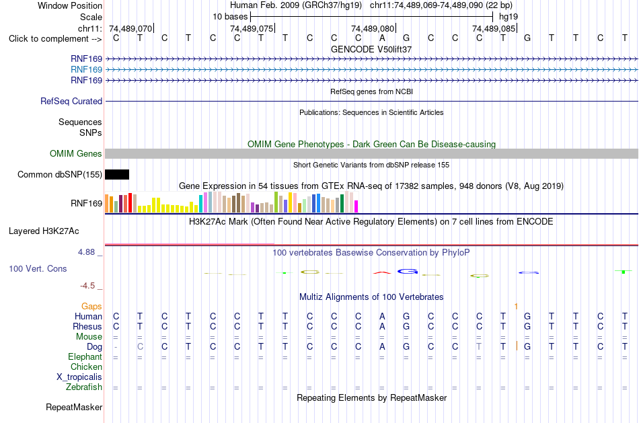Click the cyan bar in GTEx expression chart

click(x=200, y=204)
